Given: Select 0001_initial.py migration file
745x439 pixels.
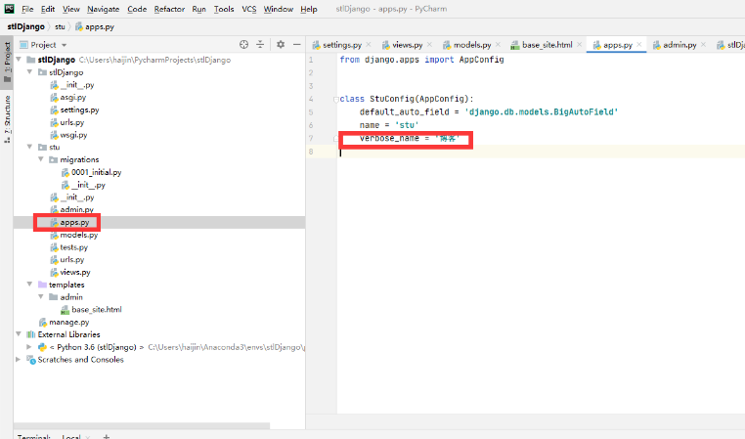Looking at the screenshot, I should (97, 172).
